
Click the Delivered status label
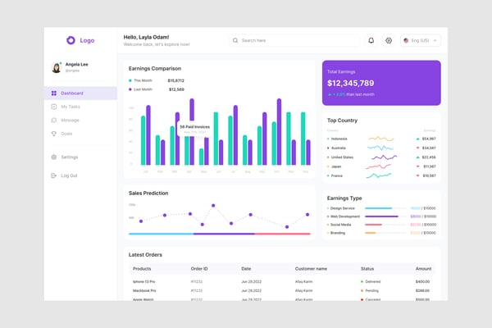point(373,281)
